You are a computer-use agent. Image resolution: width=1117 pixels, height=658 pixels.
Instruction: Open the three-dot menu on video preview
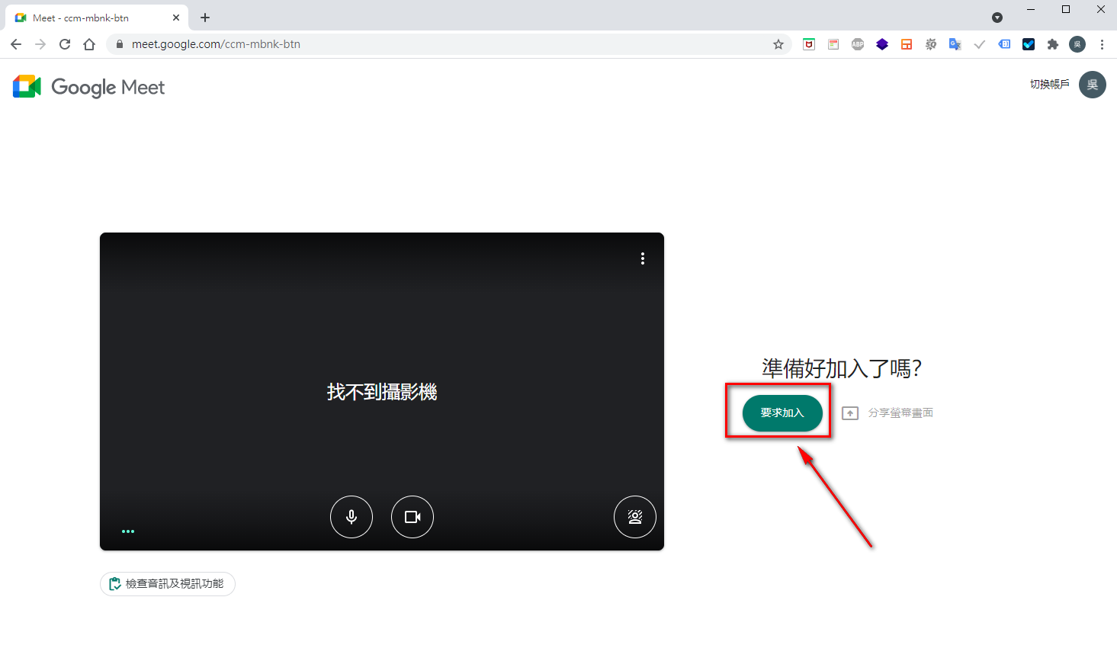(x=643, y=258)
